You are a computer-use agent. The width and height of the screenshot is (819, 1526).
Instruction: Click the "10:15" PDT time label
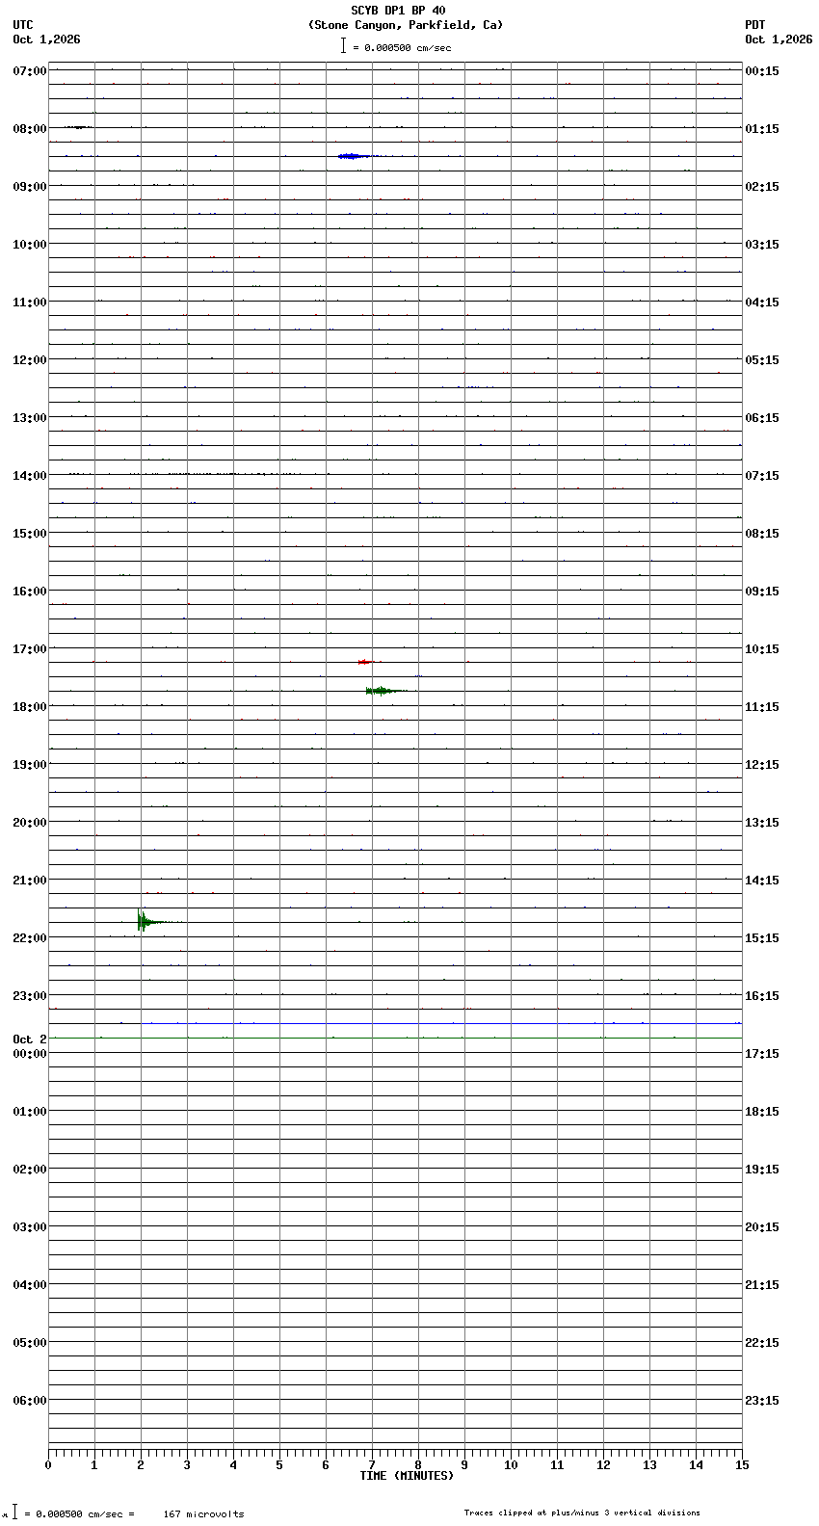click(762, 649)
